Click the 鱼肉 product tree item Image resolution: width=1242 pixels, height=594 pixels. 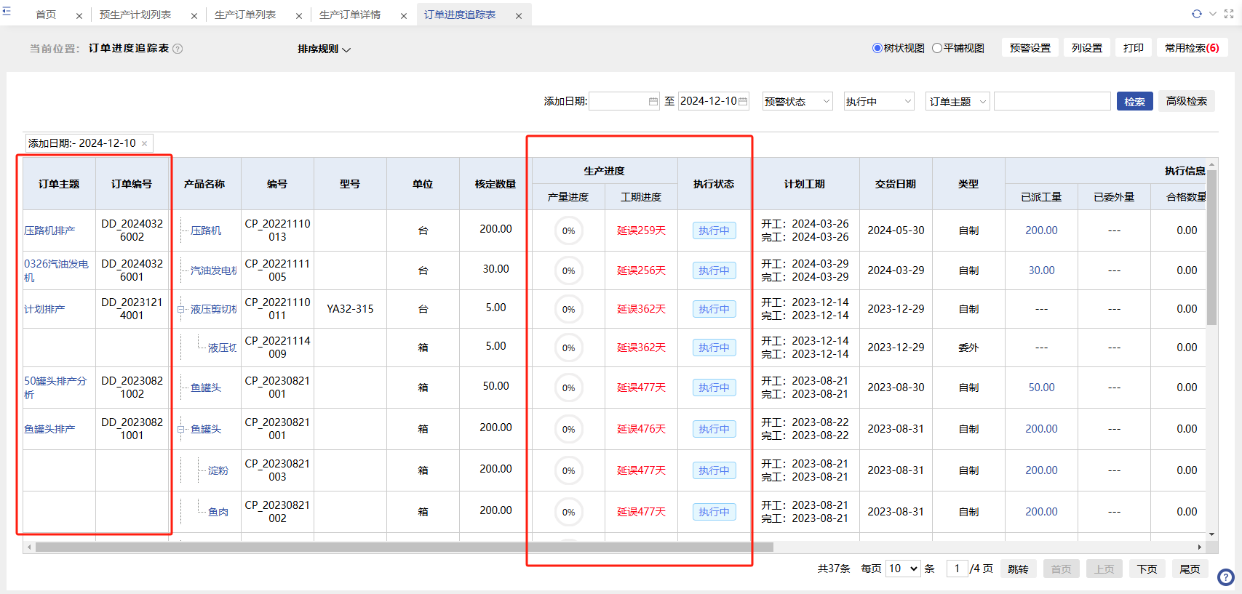click(x=218, y=513)
